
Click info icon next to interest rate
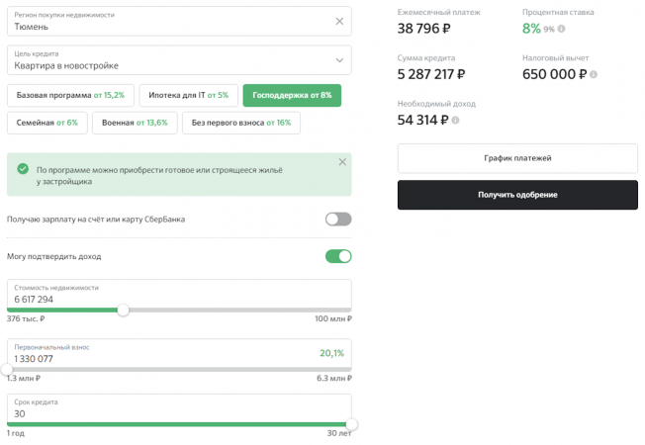tap(562, 30)
